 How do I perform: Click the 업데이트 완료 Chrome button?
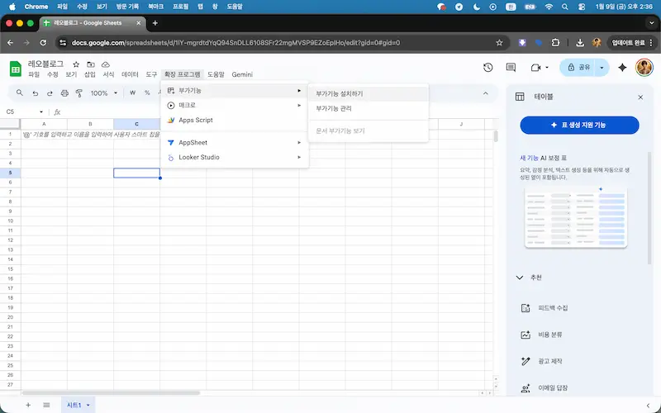click(631, 43)
